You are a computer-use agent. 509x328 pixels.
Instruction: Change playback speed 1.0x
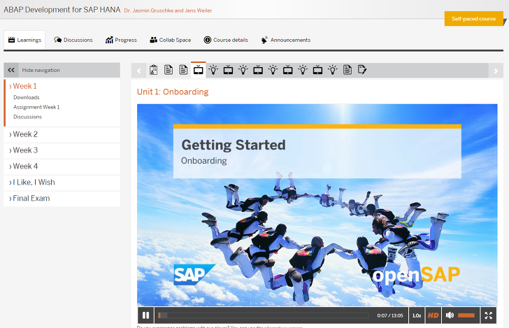click(x=417, y=315)
